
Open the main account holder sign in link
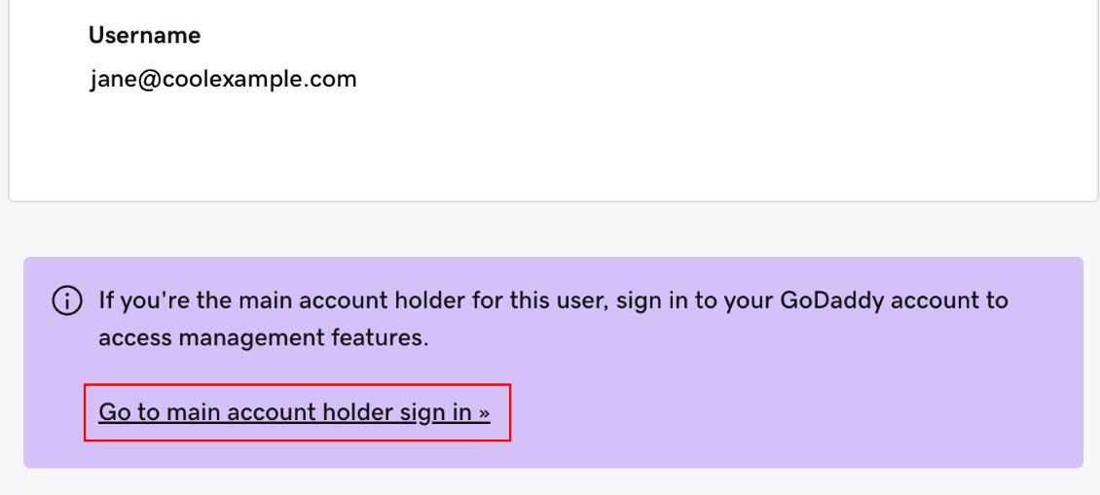click(x=294, y=412)
